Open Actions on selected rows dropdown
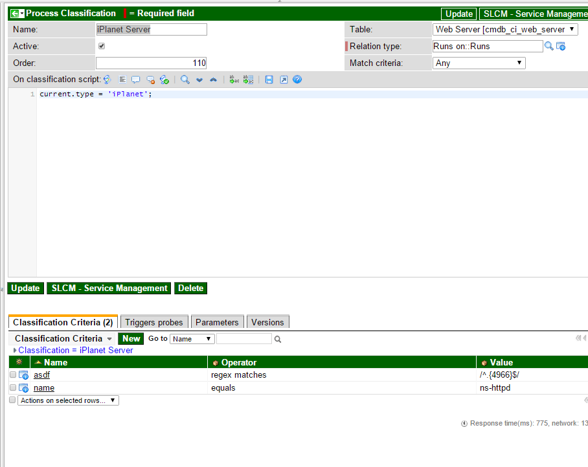 [x=68, y=400]
